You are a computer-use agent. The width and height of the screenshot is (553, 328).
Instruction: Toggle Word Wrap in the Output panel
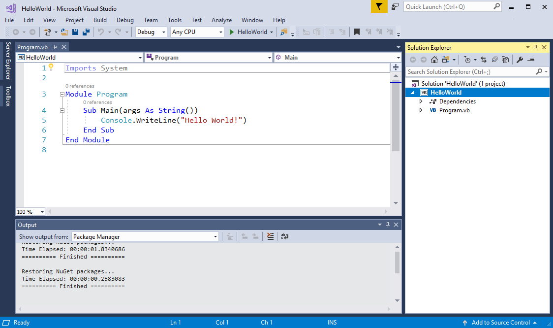click(284, 236)
